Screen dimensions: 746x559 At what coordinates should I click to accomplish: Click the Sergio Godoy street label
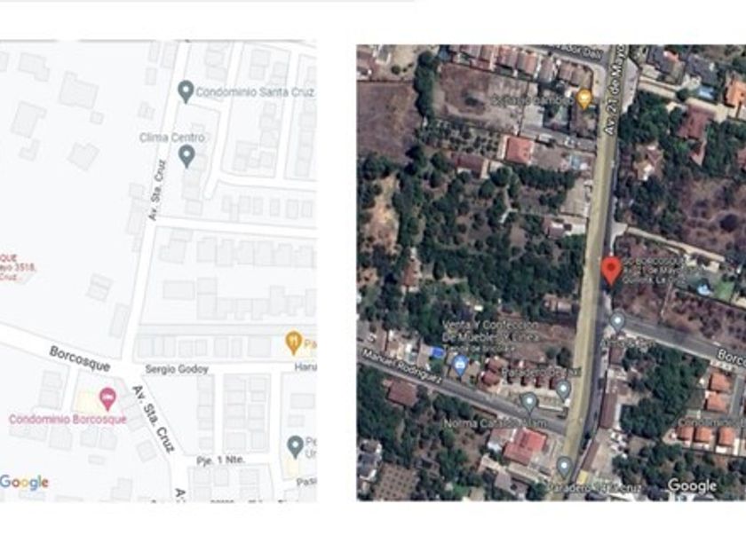click(177, 369)
